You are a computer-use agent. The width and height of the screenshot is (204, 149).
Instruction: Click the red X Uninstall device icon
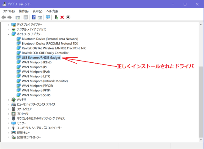62,17
